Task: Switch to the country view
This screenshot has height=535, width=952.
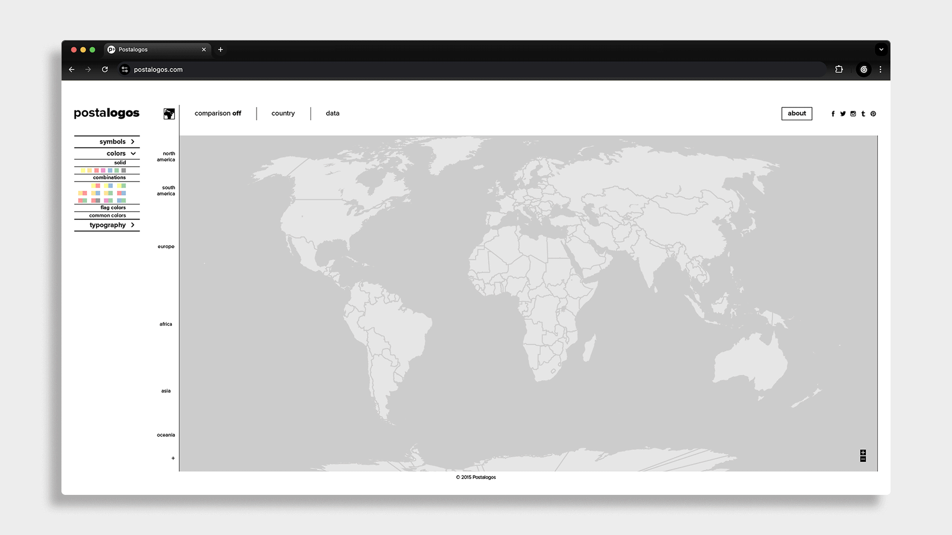Action: click(283, 113)
